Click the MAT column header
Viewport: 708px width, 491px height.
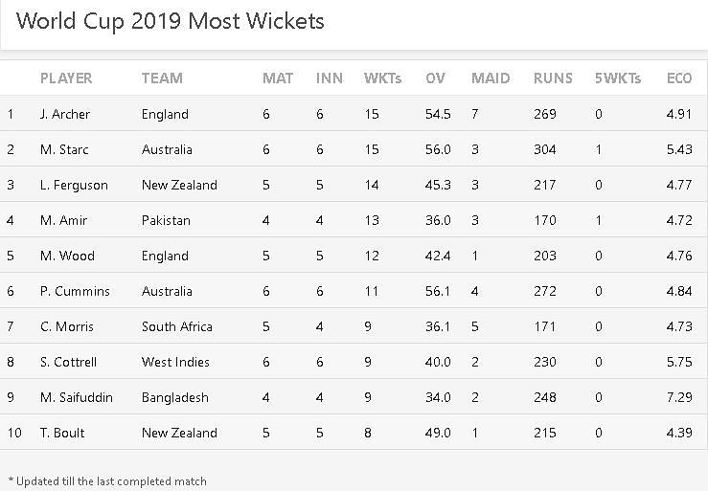(278, 78)
